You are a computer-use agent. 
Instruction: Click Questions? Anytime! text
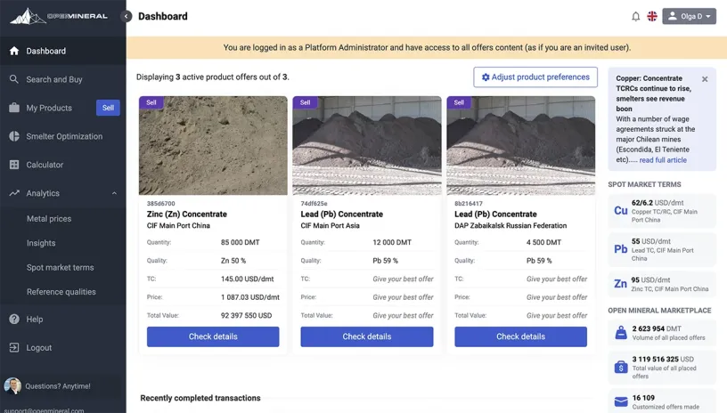(x=58, y=386)
